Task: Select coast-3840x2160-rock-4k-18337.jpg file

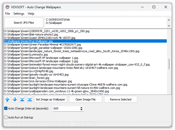Action: [x=85, y=38]
